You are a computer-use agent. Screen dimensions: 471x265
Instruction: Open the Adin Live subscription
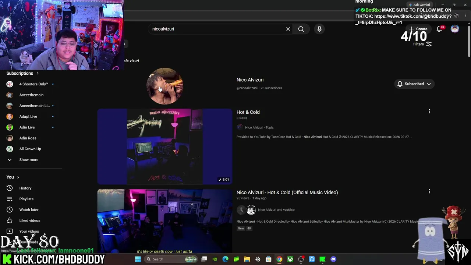(31, 127)
